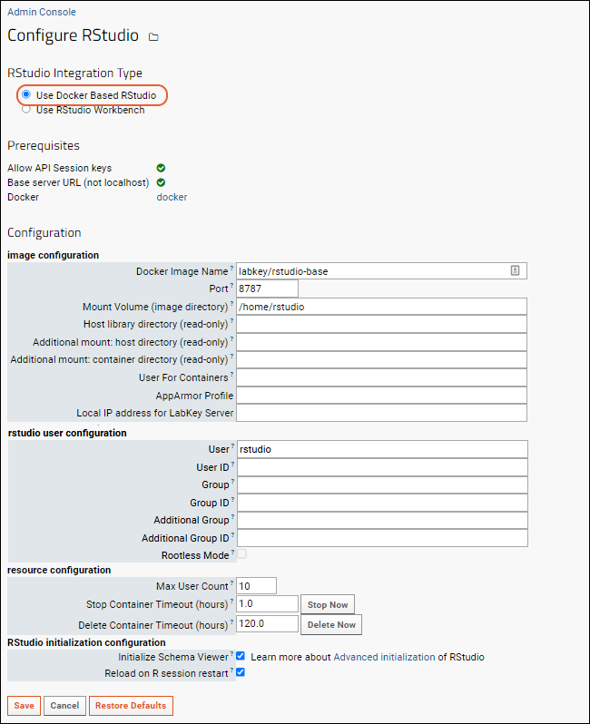Image resolution: width=590 pixels, height=724 pixels.
Task: Click the help mark beside Initialize Schema Viewer
Action: [x=232, y=654]
